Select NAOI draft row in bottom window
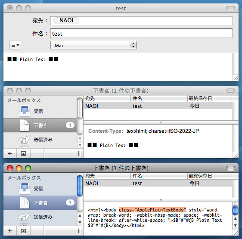The image size is (242, 239). click(x=158, y=184)
